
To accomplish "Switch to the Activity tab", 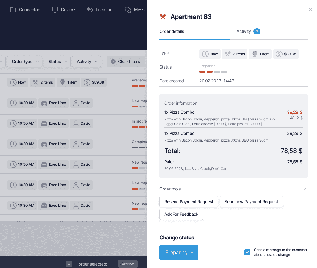I will click(244, 31).
